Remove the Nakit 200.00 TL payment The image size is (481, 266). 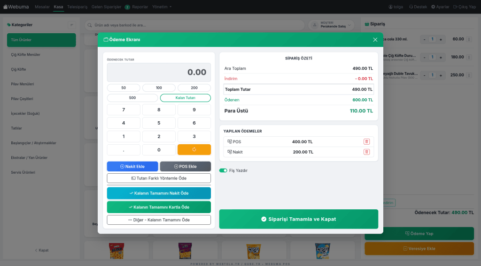point(366,152)
